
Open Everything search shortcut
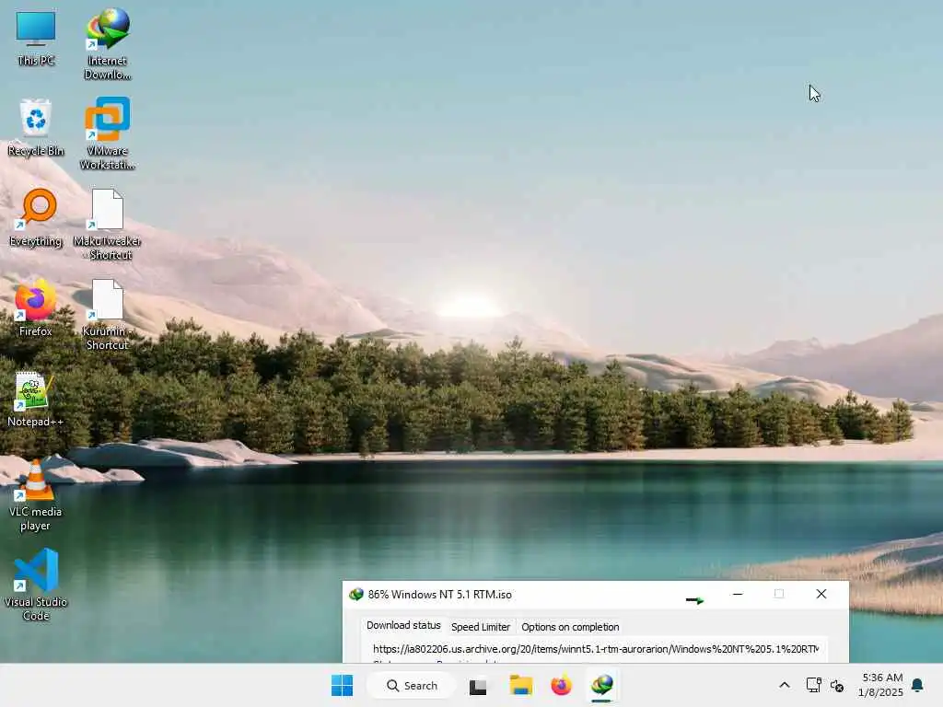coord(36,217)
